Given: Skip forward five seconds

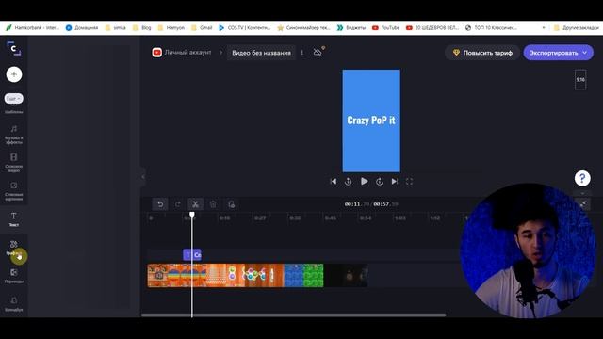Looking at the screenshot, I should click(x=379, y=182).
